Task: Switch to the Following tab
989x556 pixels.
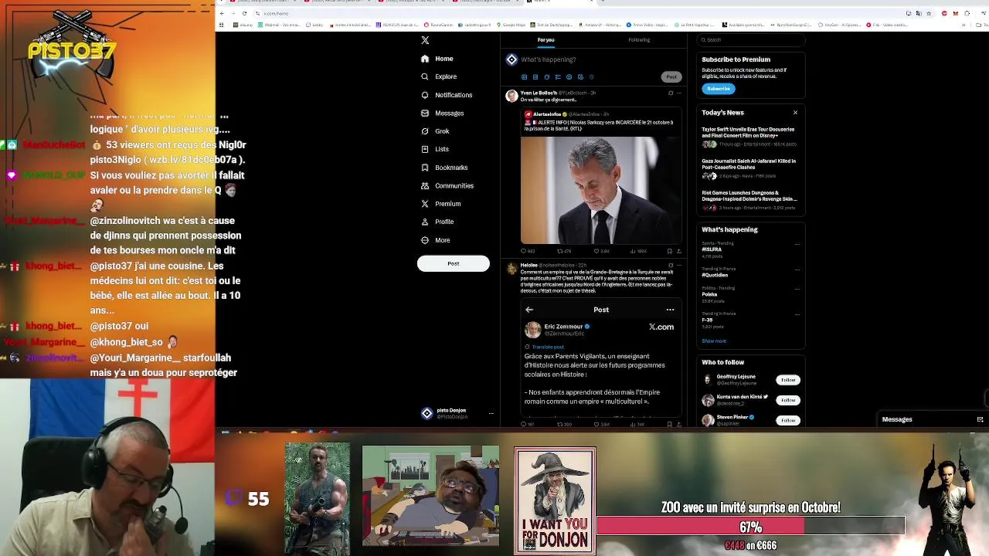Action: coord(639,39)
